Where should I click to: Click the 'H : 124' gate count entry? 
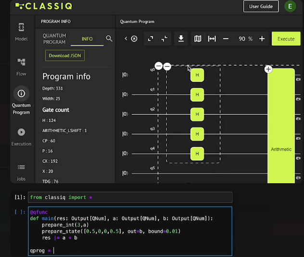(x=49, y=121)
